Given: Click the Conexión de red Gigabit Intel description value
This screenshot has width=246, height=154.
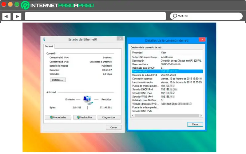Looking at the screenshot, I should click(x=181, y=60).
